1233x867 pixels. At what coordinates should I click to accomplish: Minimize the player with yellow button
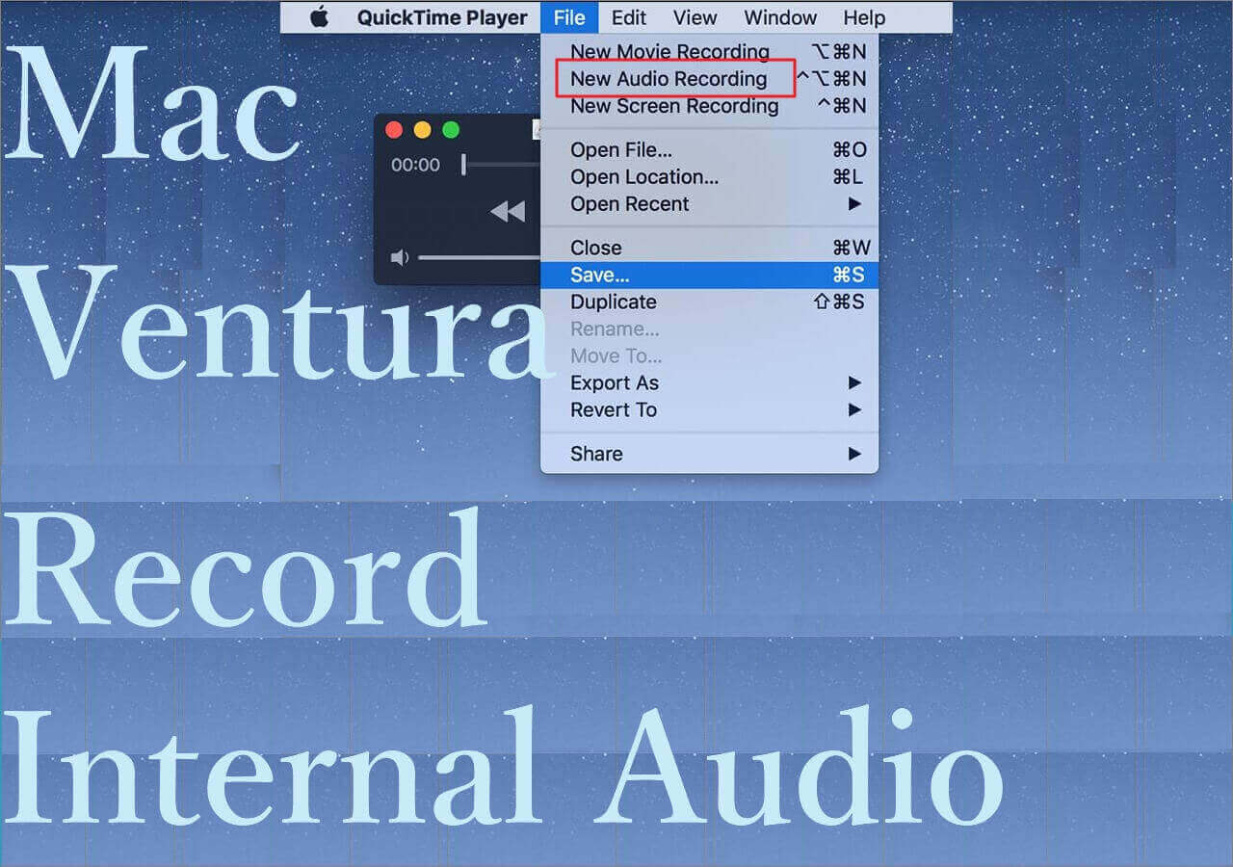(x=422, y=130)
